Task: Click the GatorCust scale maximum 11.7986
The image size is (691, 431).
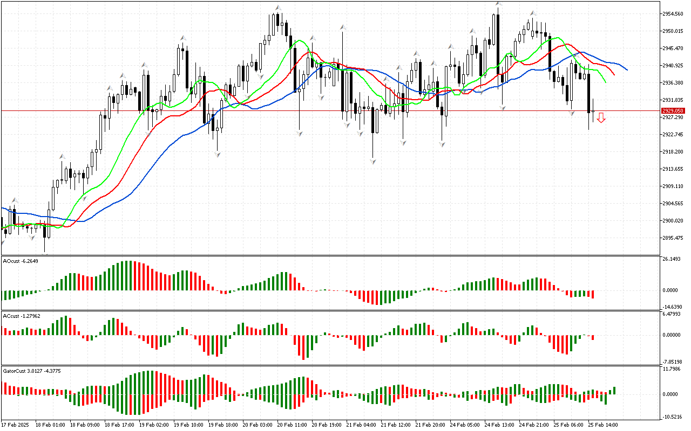Action: (673, 369)
